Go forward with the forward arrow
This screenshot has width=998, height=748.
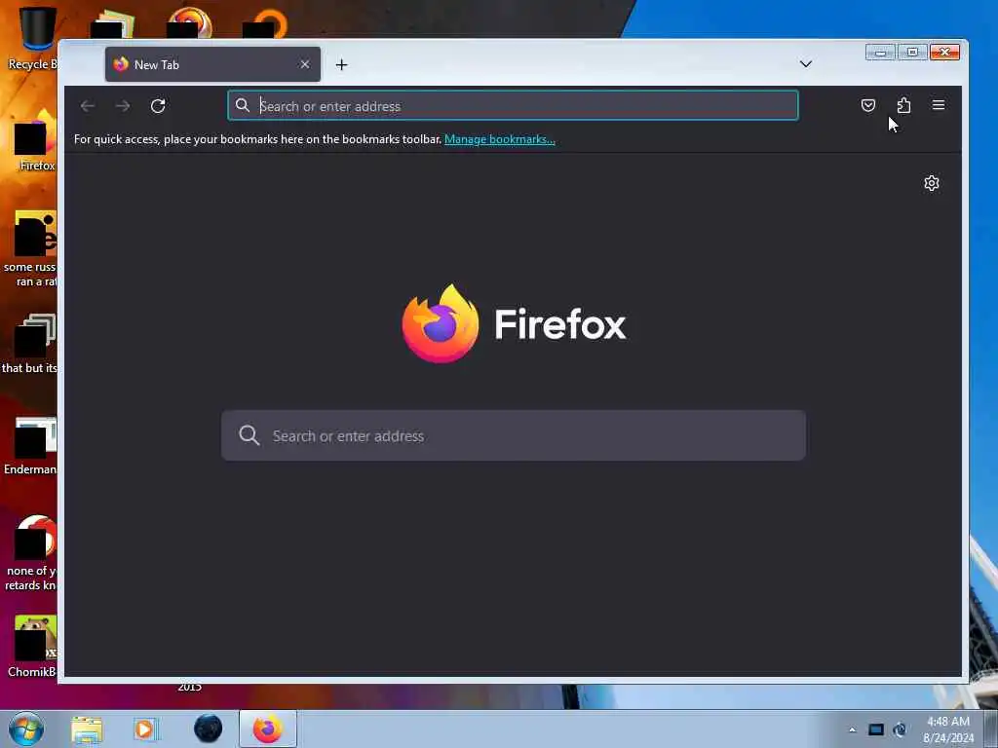tap(123, 105)
